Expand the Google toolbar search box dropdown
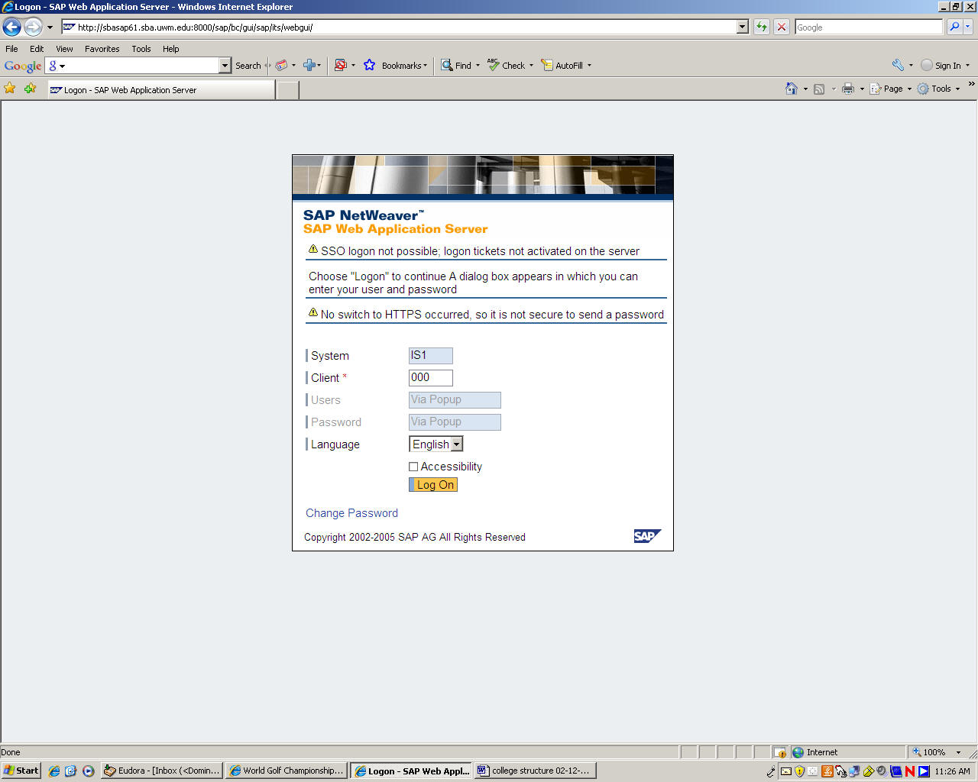This screenshot has width=978, height=782. (x=225, y=66)
